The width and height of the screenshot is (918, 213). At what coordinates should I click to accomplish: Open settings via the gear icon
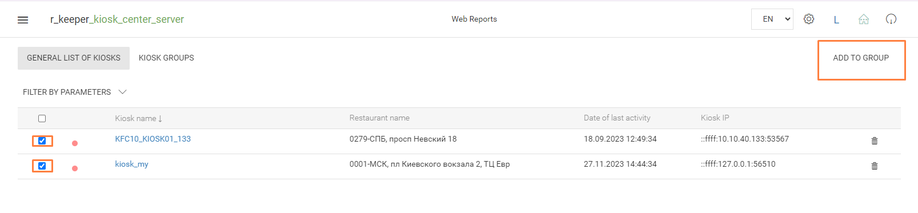click(809, 19)
